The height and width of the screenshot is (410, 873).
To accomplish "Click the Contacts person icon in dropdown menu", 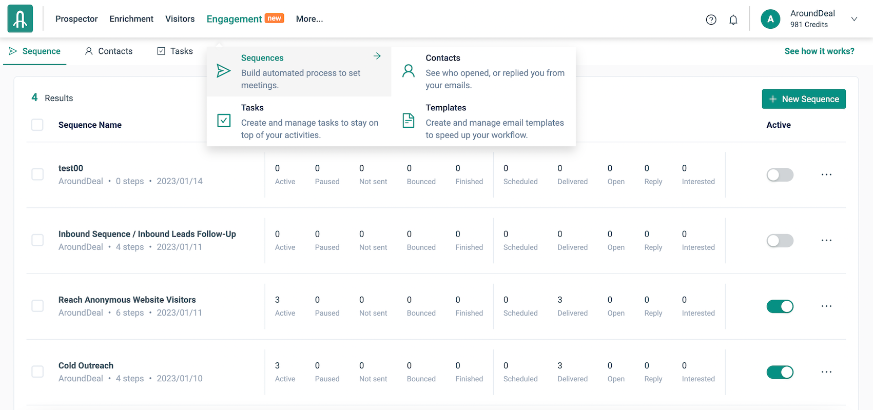I will click(409, 71).
